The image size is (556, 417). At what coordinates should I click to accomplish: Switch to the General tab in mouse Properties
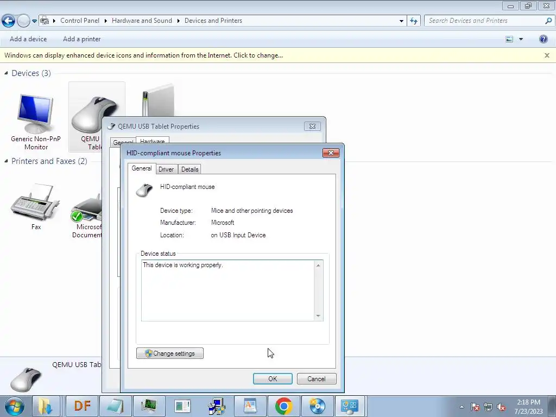click(142, 168)
